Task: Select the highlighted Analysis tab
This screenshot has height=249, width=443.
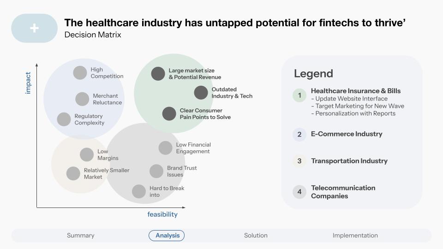Action: 167,236
